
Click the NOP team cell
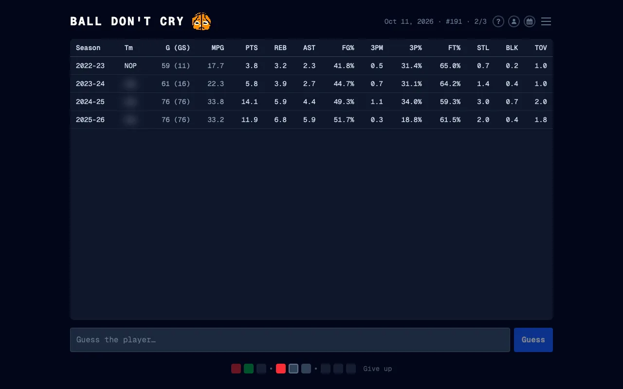click(x=130, y=66)
